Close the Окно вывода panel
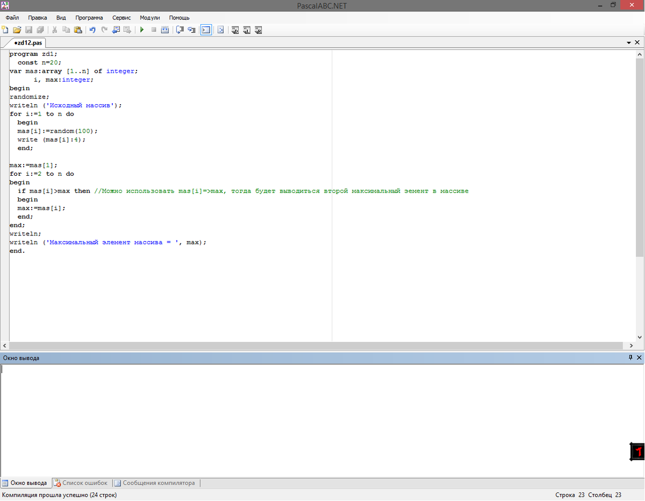The image size is (645, 501). click(639, 357)
